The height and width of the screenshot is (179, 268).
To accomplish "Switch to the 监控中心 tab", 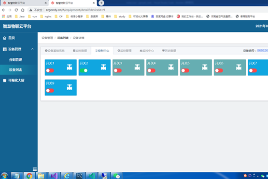I will (147, 51).
